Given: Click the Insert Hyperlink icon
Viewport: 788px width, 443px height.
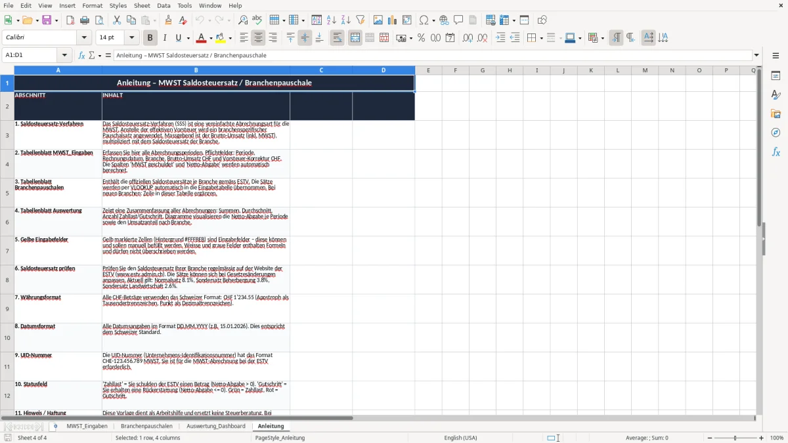Looking at the screenshot, I should pos(444,20).
